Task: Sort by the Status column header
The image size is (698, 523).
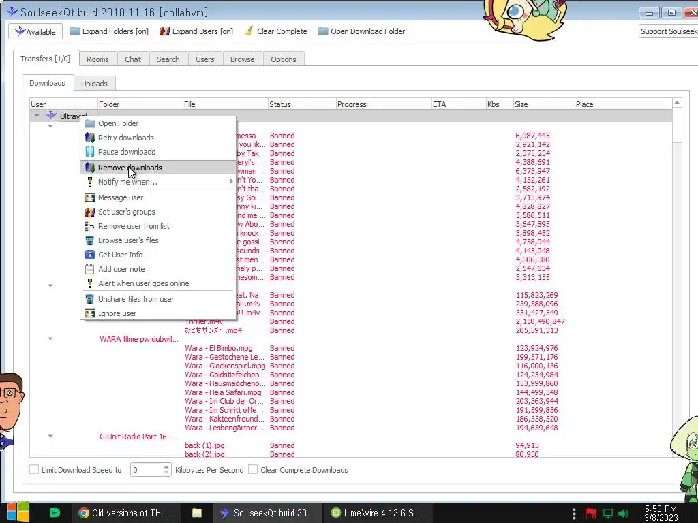Action: (302, 104)
